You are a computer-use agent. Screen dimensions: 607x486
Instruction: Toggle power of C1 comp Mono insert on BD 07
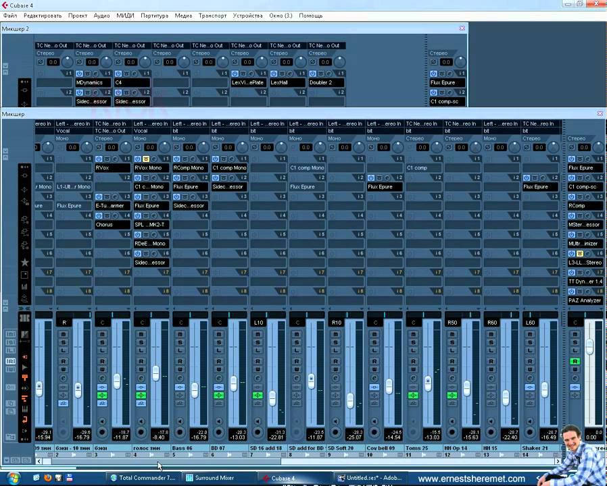tap(216, 159)
